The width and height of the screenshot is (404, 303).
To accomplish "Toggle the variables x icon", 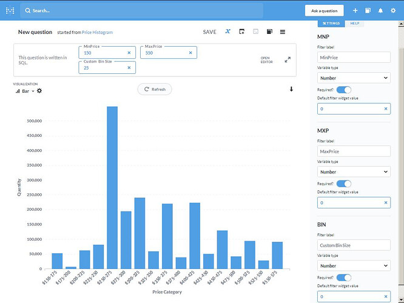I will click(227, 32).
